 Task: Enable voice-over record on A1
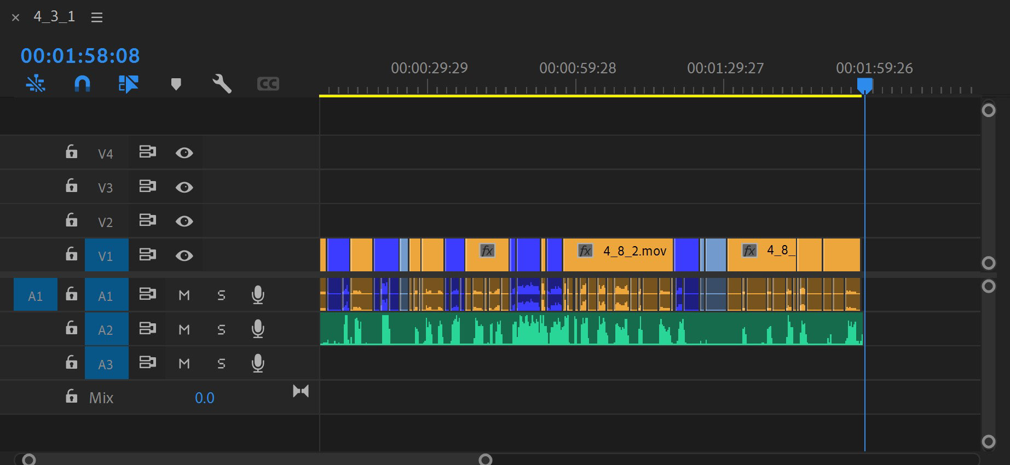tap(258, 295)
